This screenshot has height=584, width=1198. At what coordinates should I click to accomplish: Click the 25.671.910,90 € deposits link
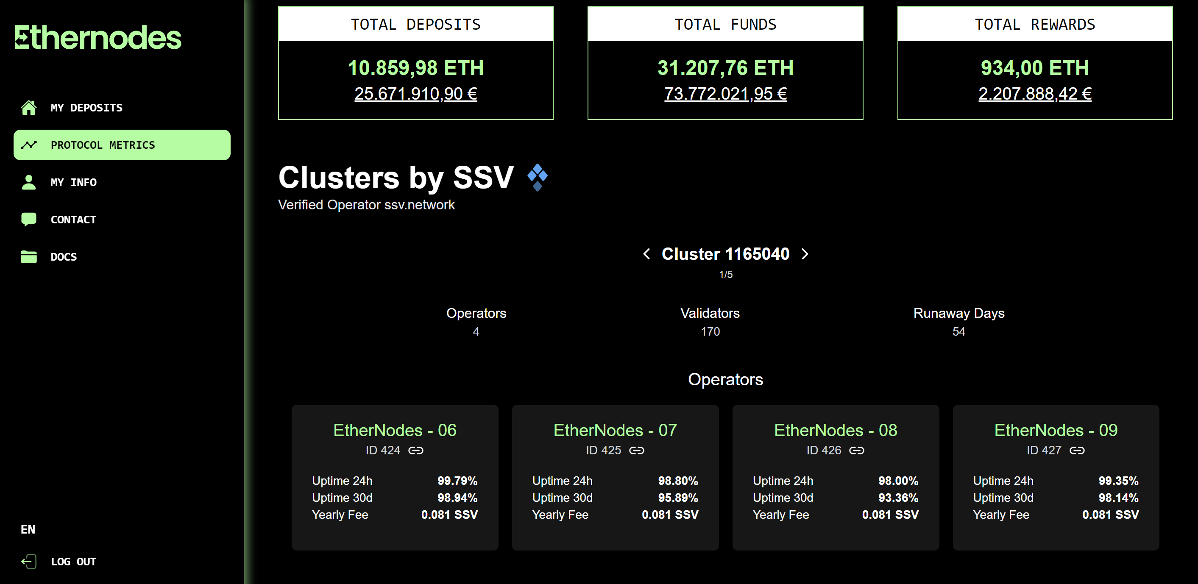click(416, 94)
